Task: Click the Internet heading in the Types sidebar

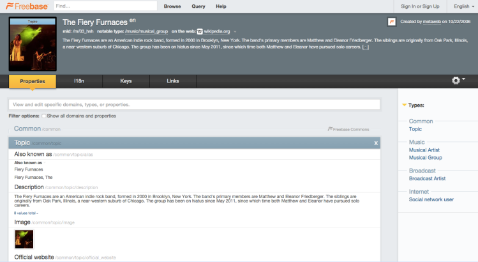Action: 419,192
